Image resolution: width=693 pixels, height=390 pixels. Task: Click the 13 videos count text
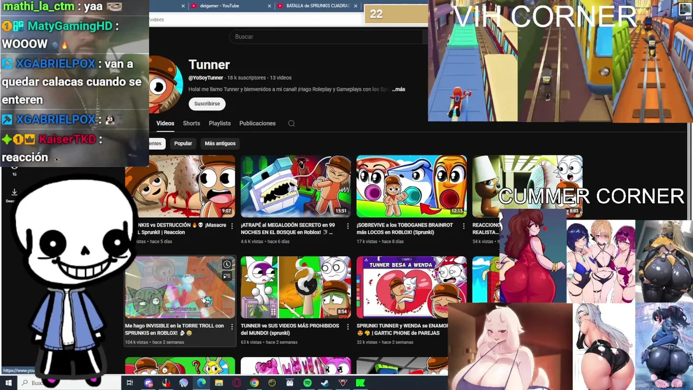click(x=280, y=78)
